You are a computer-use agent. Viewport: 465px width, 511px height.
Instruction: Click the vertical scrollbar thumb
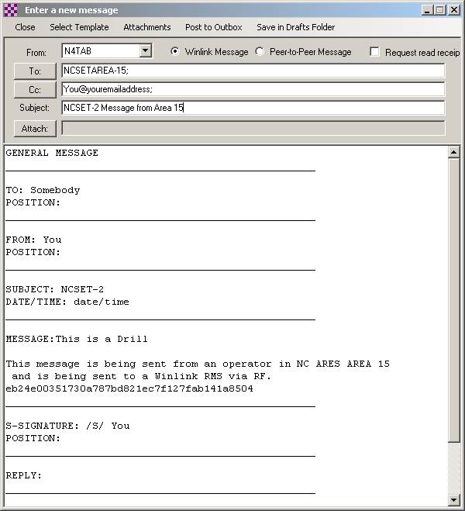click(453, 300)
